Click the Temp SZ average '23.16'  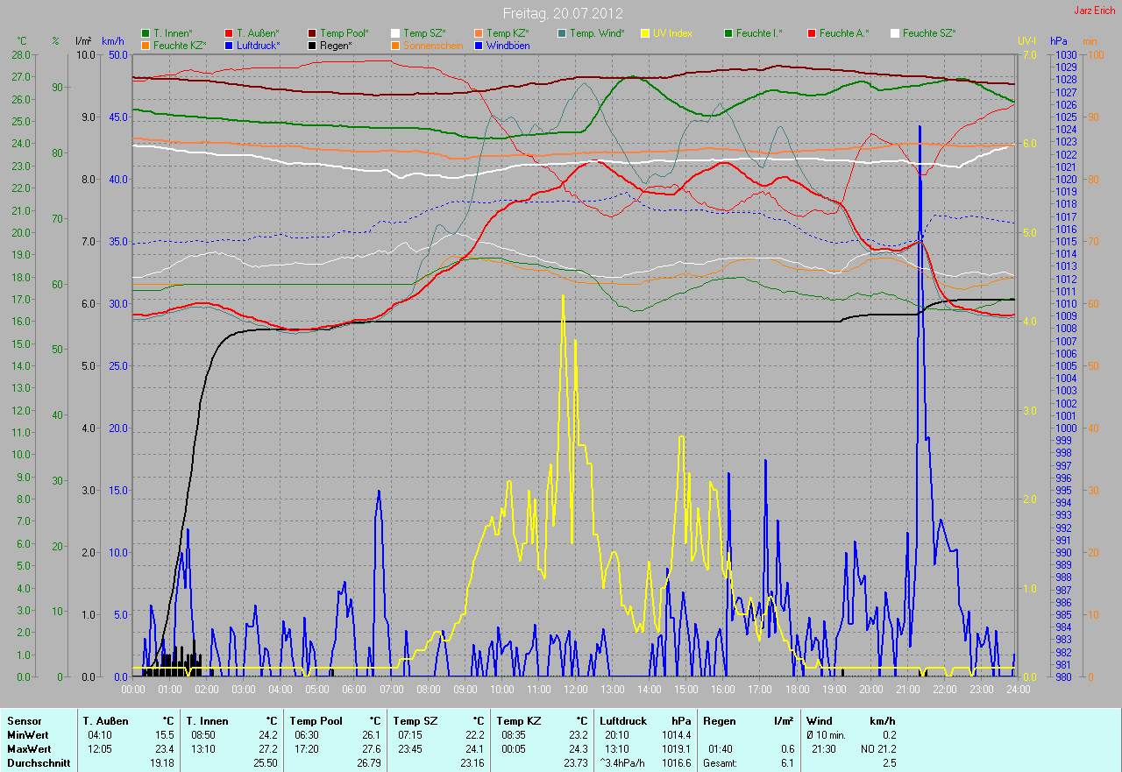(472, 763)
